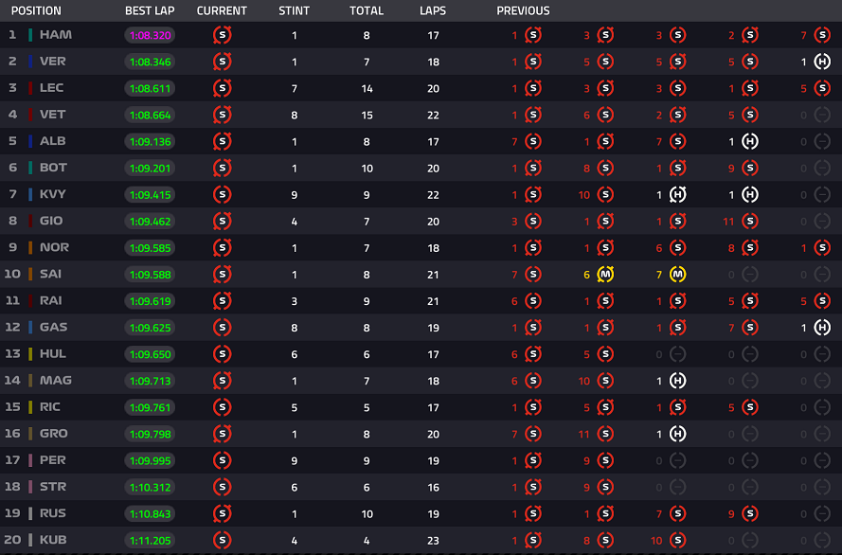This screenshot has width=842, height=555.
Task: Select ALB's hard tyre icon in previous stints
Action: point(750,141)
